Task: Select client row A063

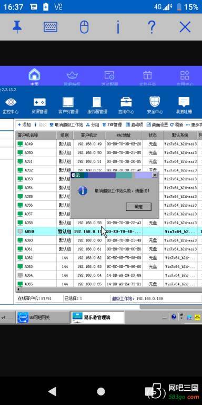Action: coord(109,266)
